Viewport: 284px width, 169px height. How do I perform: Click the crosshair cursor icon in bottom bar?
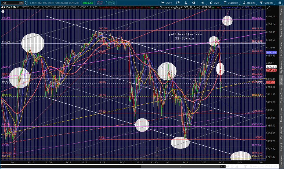click(x=232, y=167)
